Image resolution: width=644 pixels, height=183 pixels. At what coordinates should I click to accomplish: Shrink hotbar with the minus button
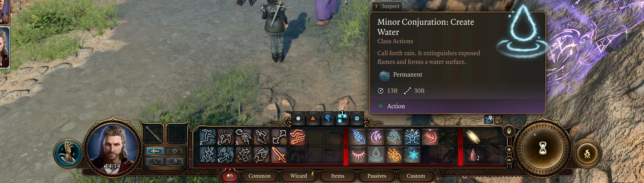(x=509, y=160)
